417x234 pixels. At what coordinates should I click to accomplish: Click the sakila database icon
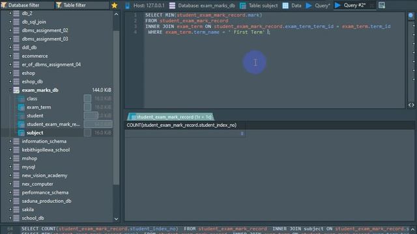click(x=16, y=209)
